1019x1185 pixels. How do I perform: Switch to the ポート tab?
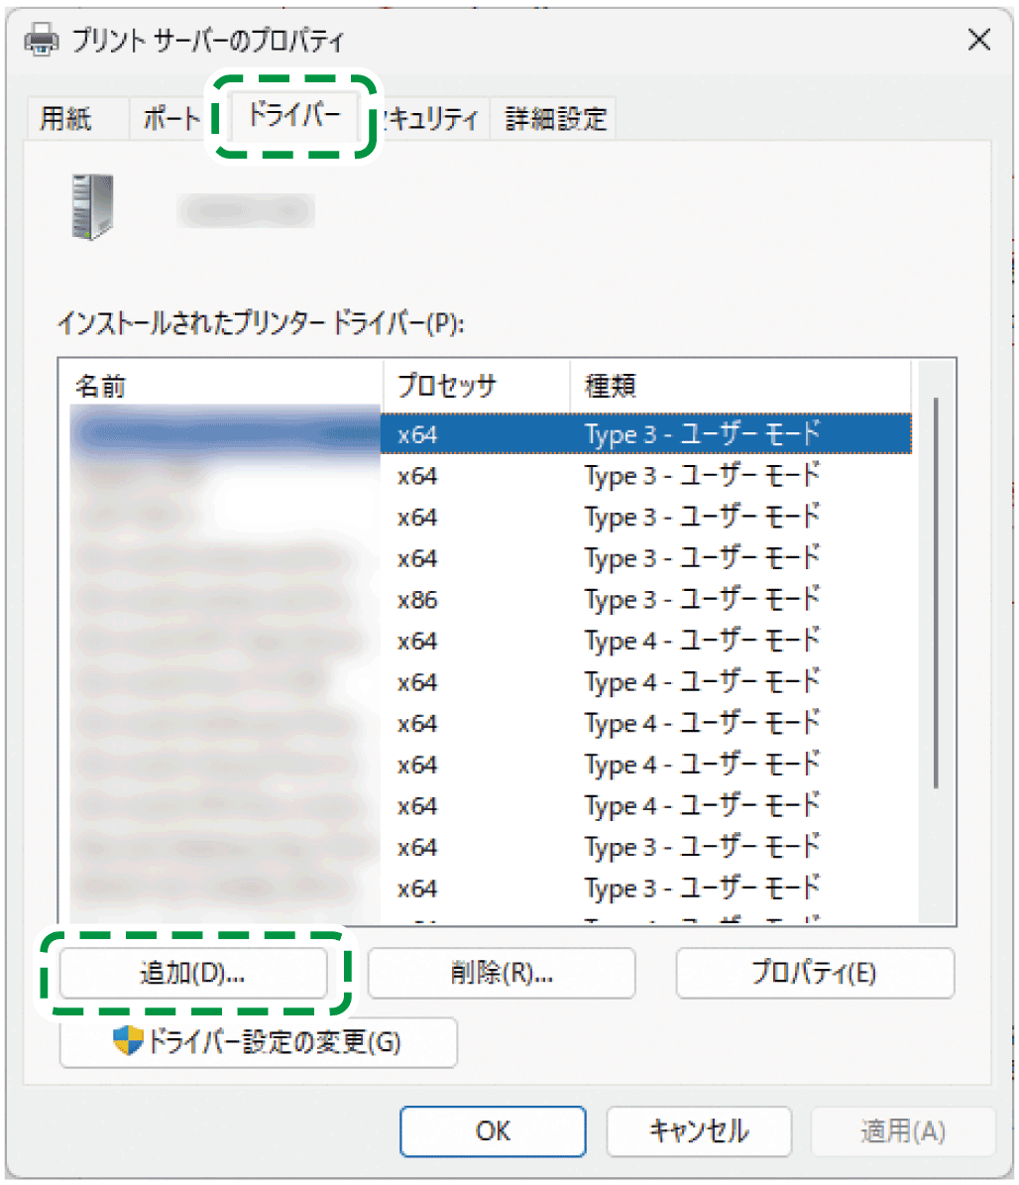tap(169, 117)
